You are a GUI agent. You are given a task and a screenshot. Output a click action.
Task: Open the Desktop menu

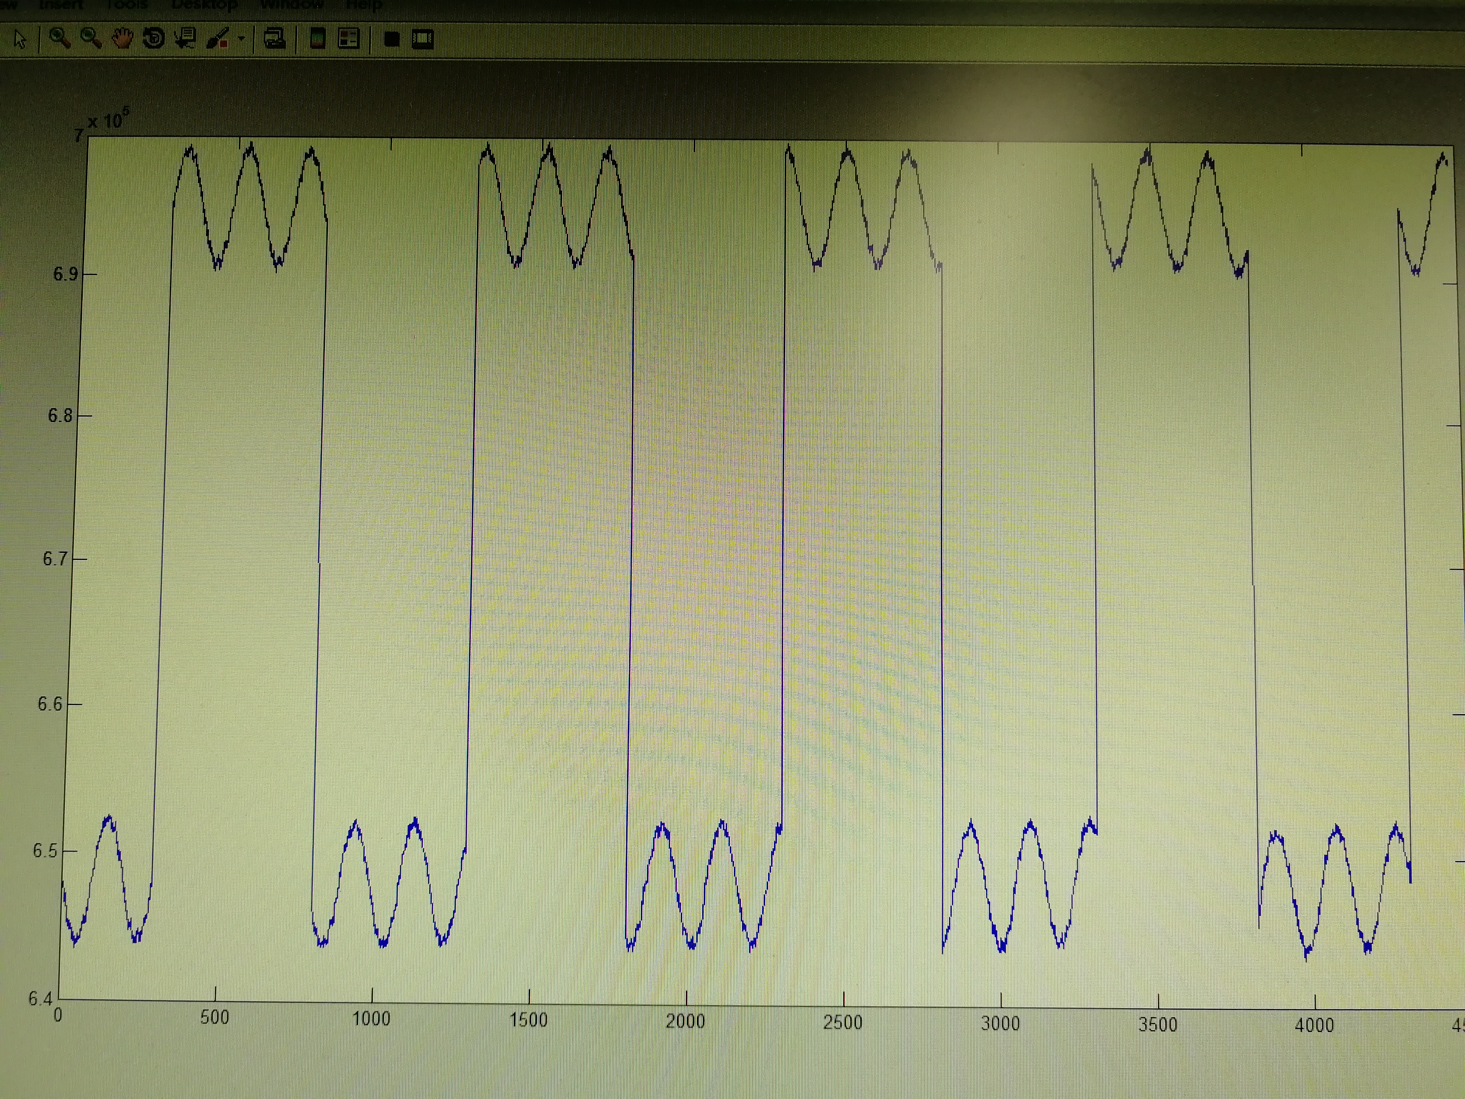(205, 5)
